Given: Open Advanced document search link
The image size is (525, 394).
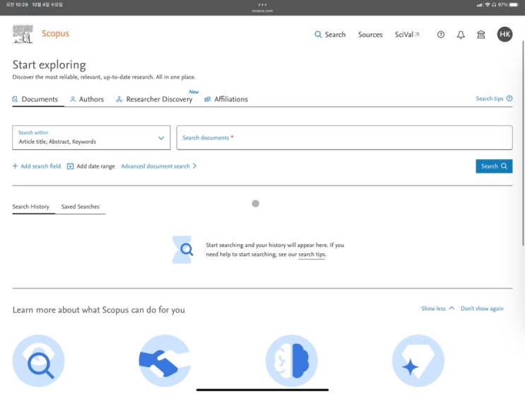Looking at the screenshot, I should [159, 166].
